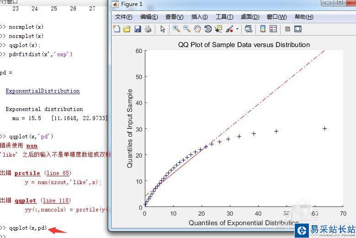The width and height of the screenshot is (356, 238).
Task: Insert a legend using toolbar icon
Action: coord(273,29)
